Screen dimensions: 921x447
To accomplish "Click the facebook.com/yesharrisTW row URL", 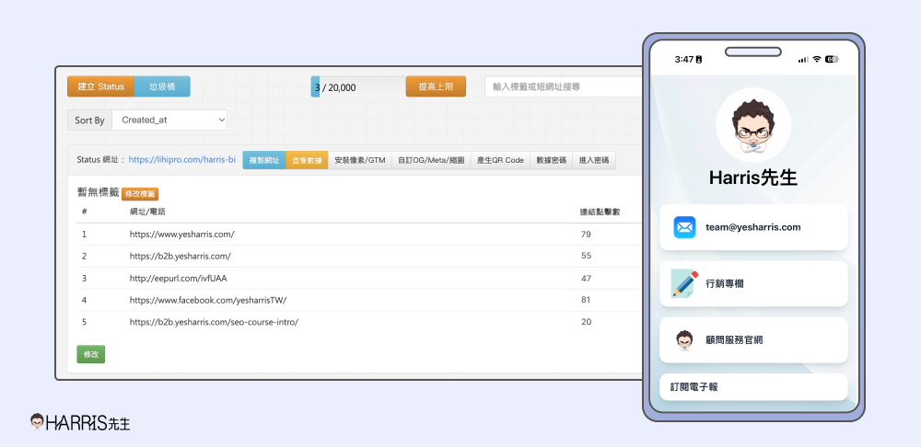I will [x=208, y=300].
